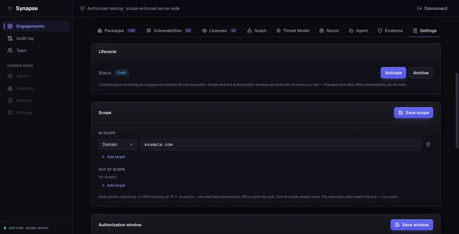459x234 pixels.
Task: Switch to the Graph tab
Action: coord(257,30)
